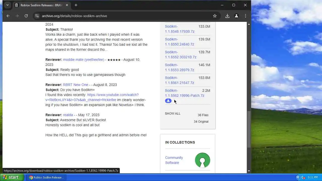Image resolution: width=322 pixels, height=181 pixels.
Task: Open reviewer realda profile
Action: [68, 115]
